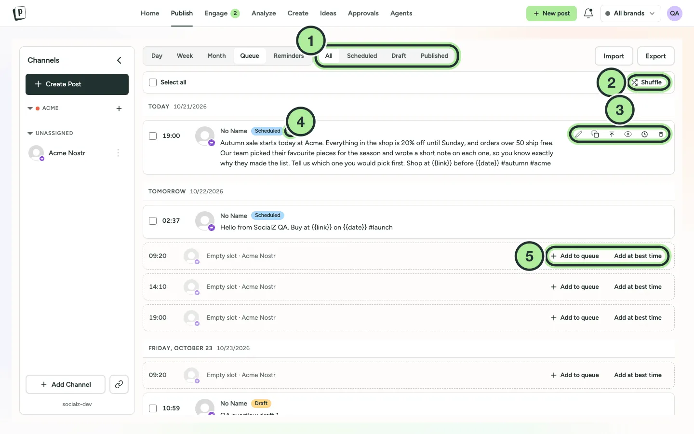Collapse the UNASSIGNED group
Screen dimensions: 694x434
point(30,133)
